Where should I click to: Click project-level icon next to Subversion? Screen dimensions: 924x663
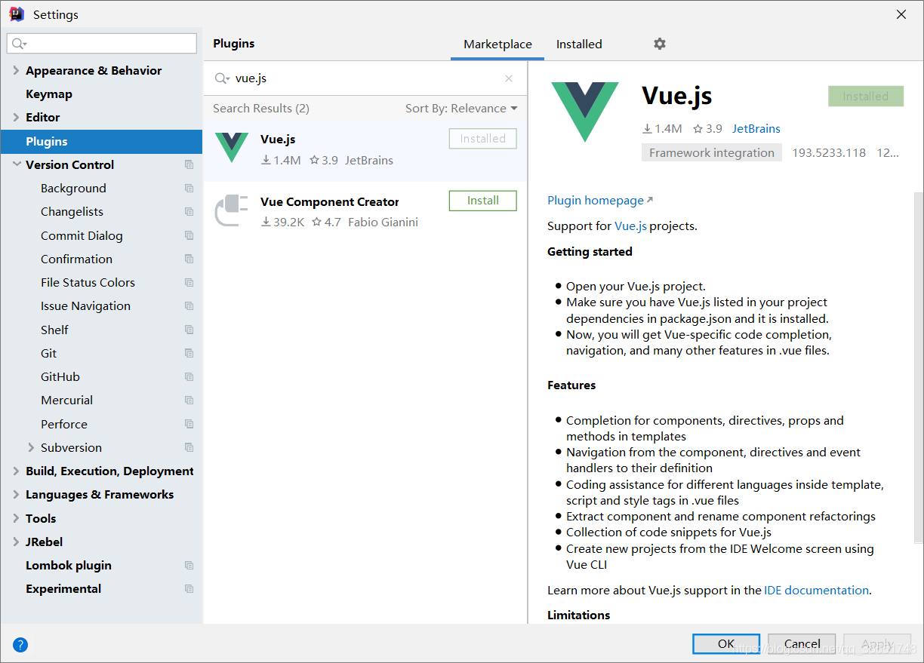pos(189,447)
